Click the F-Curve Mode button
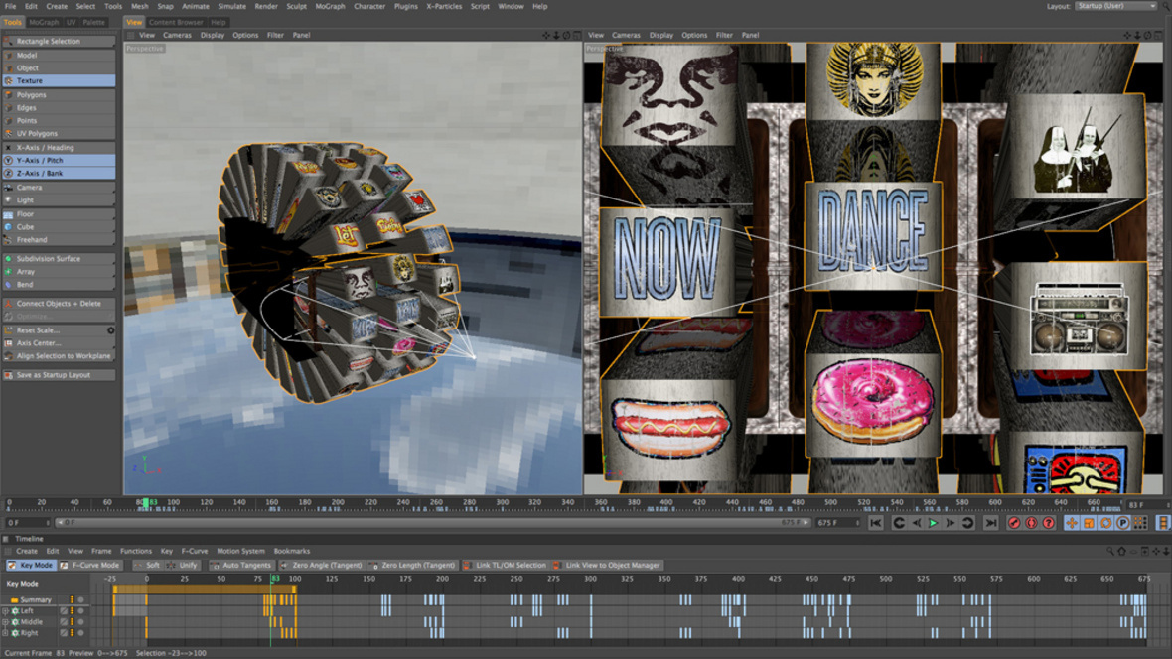The image size is (1172, 659). pos(90,565)
